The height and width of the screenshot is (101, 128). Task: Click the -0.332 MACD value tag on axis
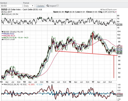click(x=119, y=95)
